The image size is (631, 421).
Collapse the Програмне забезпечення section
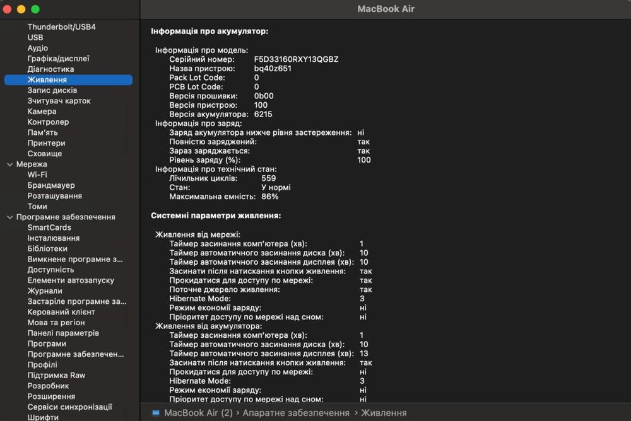coord(10,217)
